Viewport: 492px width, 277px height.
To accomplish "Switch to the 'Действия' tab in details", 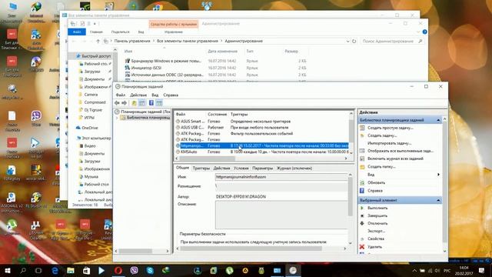I will [x=221, y=169].
